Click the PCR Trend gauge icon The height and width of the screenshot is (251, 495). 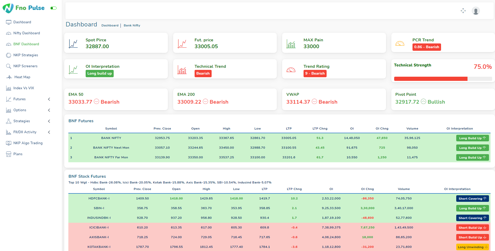[x=400, y=44]
